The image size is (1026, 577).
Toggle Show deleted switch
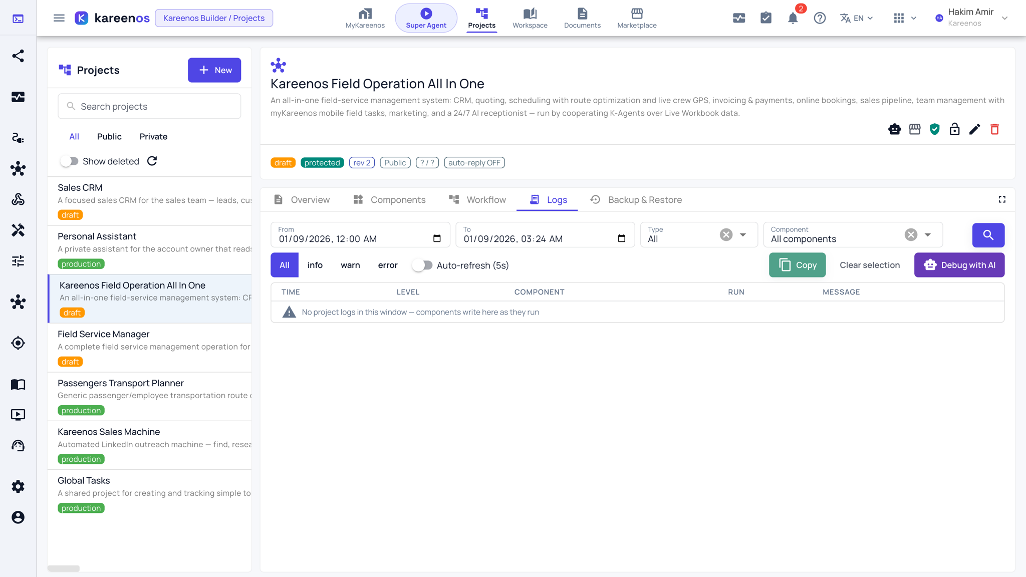click(x=69, y=161)
